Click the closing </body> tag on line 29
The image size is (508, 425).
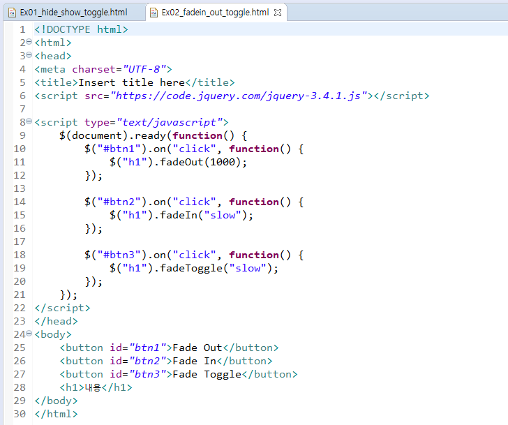click(57, 401)
